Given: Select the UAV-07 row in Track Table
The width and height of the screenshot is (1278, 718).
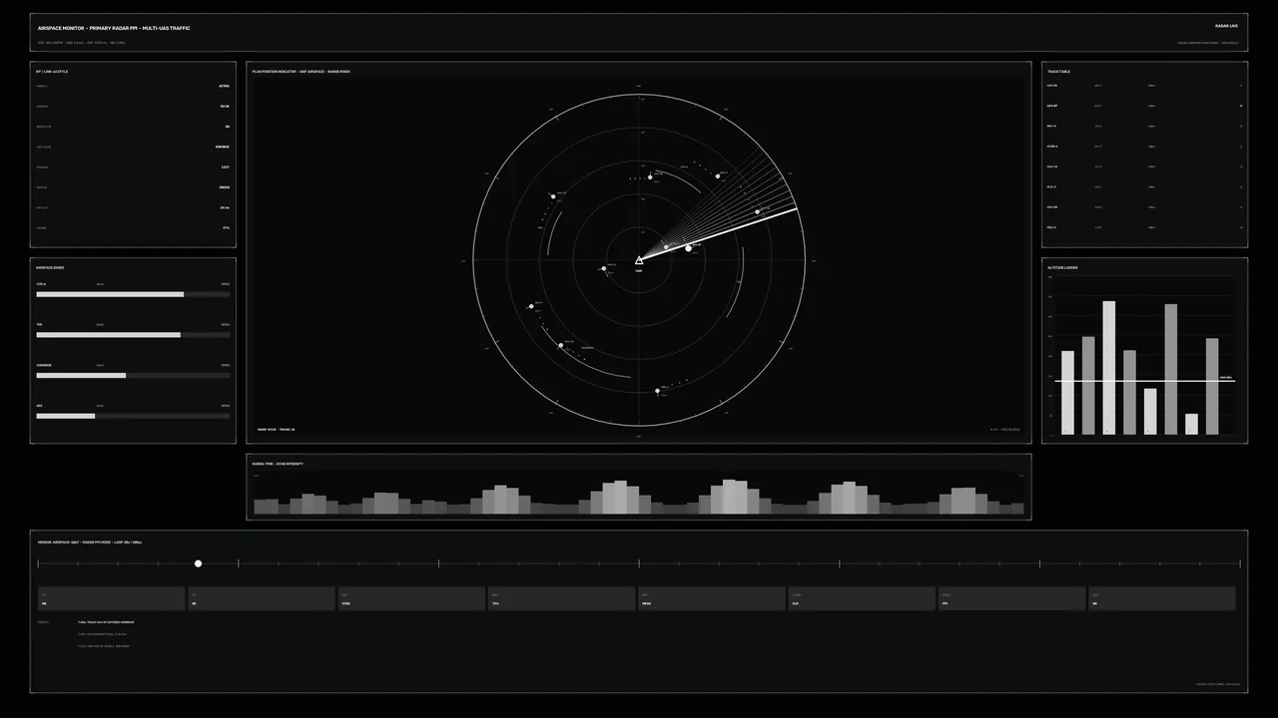Looking at the screenshot, I should pos(1144,106).
